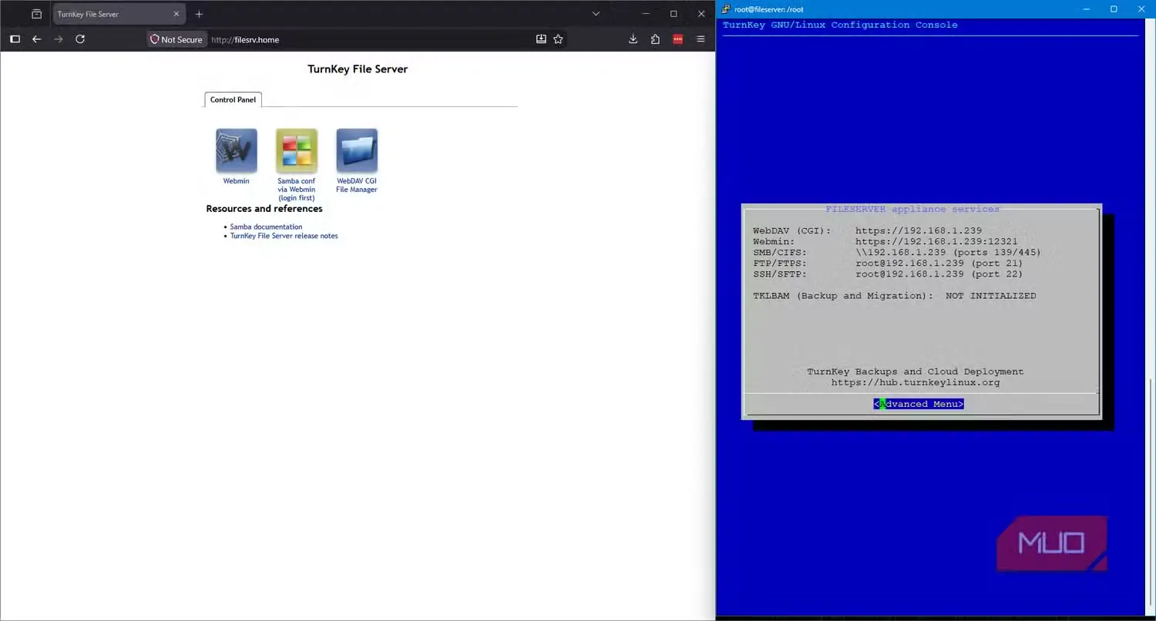
Task: Click the WebDAV https://192.168.1.239 address text
Action: [x=919, y=230]
